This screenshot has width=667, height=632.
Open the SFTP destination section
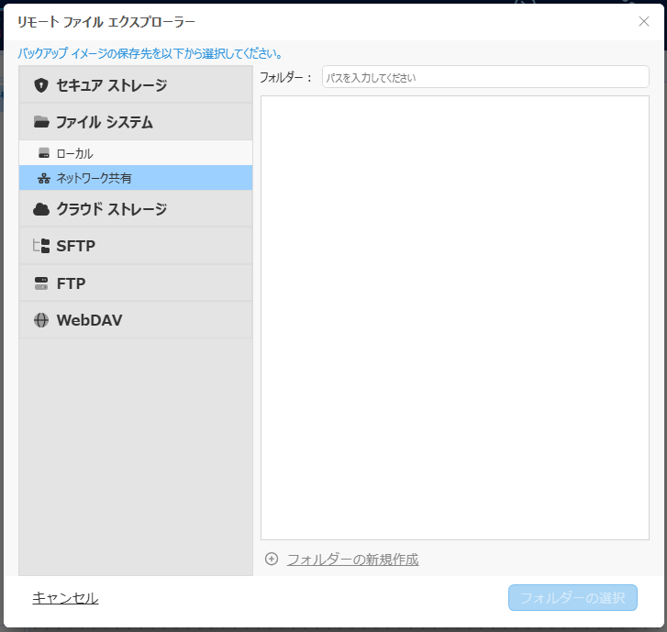[136, 246]
